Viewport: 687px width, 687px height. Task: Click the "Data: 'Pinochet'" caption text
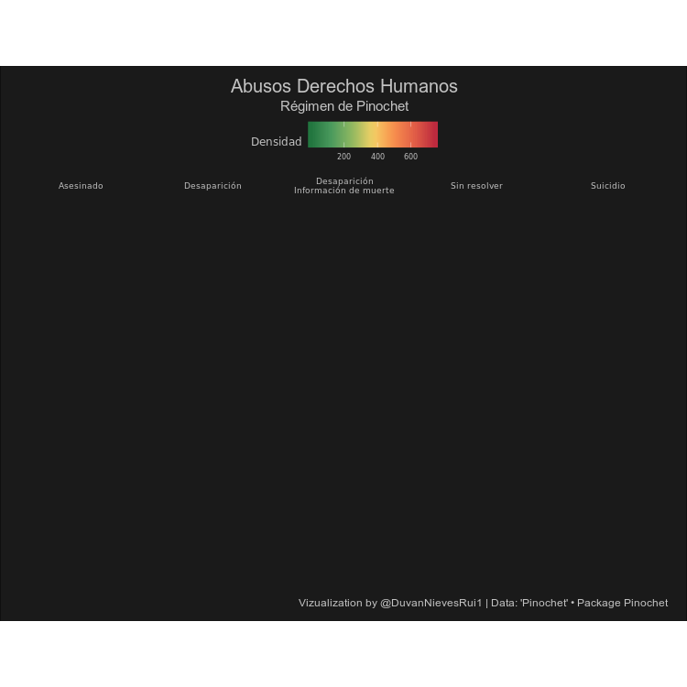[x=529, y=603]
